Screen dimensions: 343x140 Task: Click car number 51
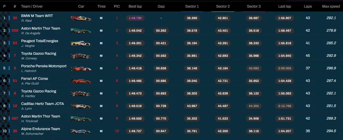[15, 81]
